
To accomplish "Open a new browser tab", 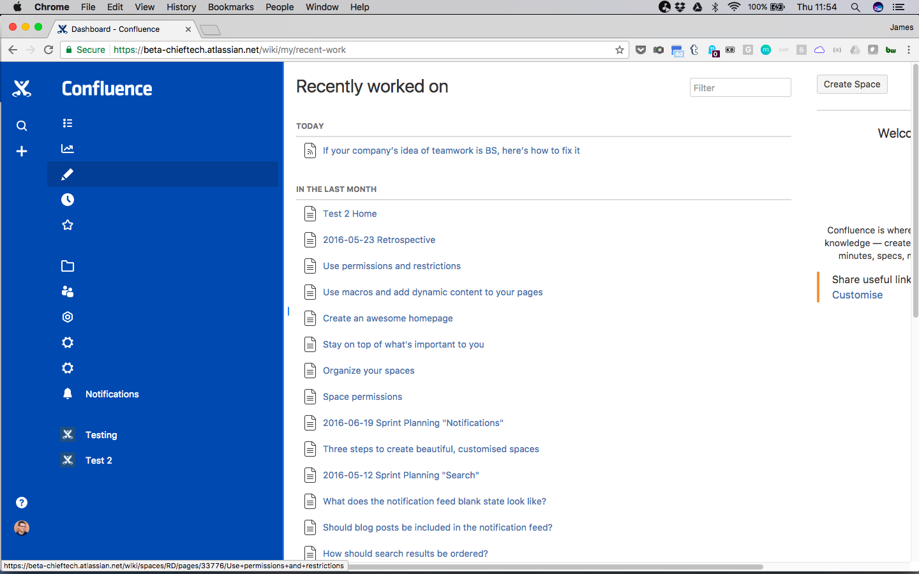I will [x=210, y=30].
